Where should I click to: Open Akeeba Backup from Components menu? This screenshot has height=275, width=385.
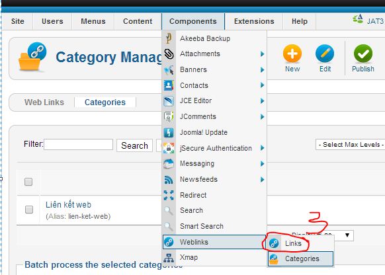205,38
